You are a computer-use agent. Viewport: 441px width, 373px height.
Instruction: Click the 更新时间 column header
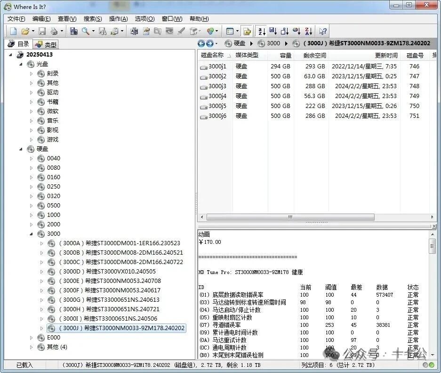(386, 55)
